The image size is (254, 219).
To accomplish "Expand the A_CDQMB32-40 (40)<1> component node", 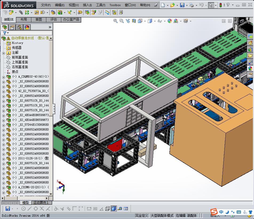I will coord(3,77).
